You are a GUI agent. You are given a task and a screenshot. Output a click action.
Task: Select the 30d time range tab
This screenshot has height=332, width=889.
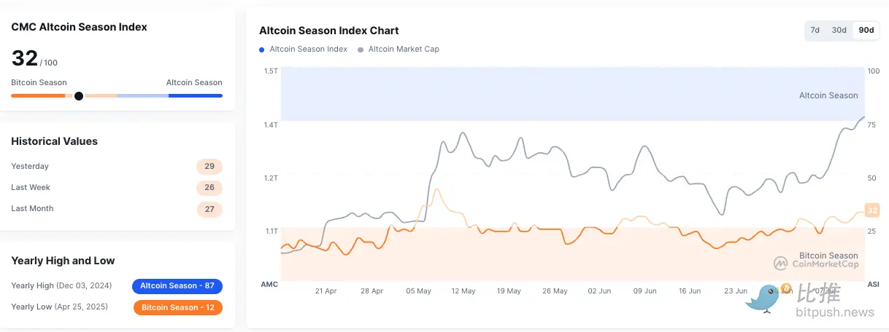point(839,31)
